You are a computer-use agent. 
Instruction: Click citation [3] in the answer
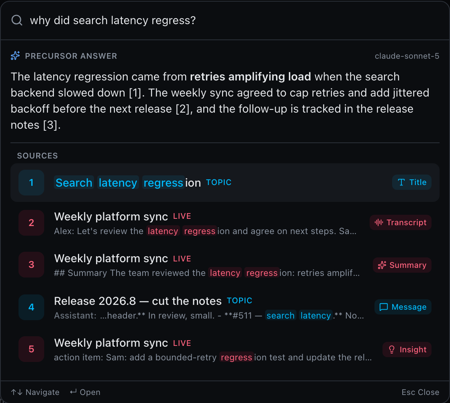coord(50,125)
